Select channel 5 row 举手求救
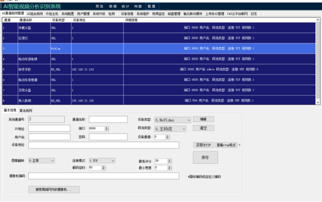Image resolution: width=322 pixels, height=202 pixels. point(159,69)
